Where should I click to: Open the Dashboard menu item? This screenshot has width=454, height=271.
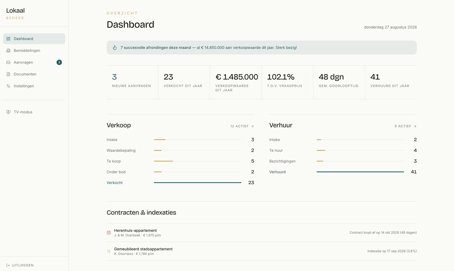(34, 39)
